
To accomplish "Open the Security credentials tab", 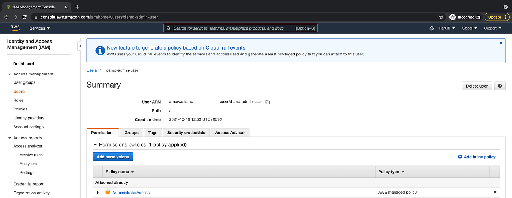I will (186, 133).
